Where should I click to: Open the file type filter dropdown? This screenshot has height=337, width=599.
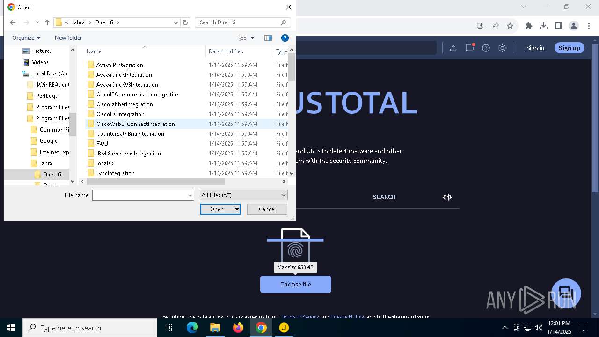coord(243,195)
